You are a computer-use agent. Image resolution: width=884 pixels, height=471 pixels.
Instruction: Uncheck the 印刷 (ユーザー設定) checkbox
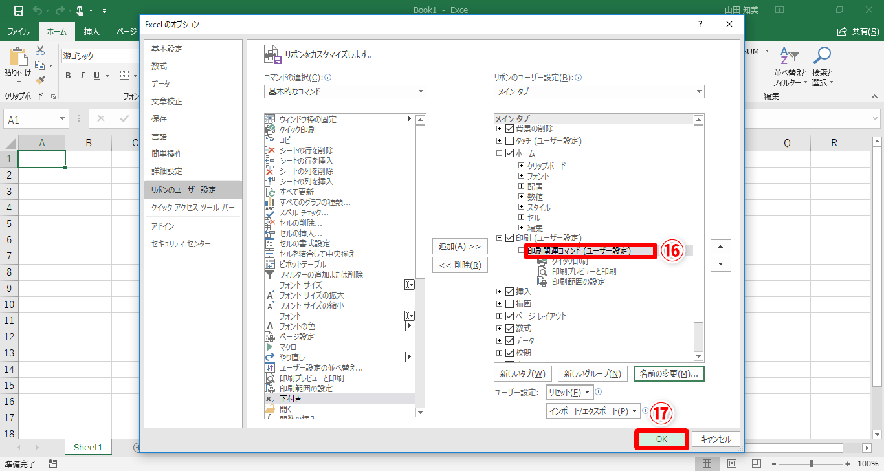click(x=509, y=237)
